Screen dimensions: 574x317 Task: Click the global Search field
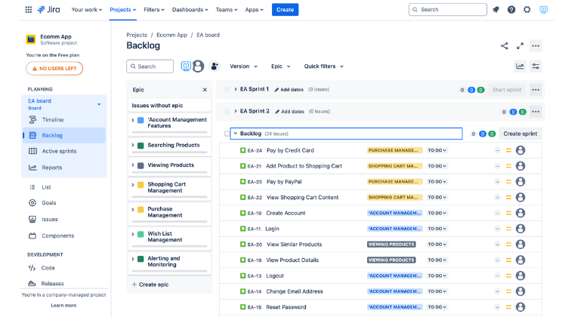click(x=448, y=10)
